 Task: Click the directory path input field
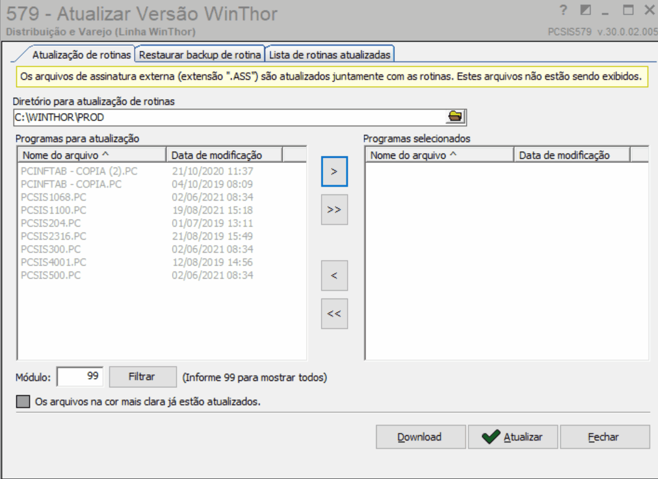tap(229, 116)
